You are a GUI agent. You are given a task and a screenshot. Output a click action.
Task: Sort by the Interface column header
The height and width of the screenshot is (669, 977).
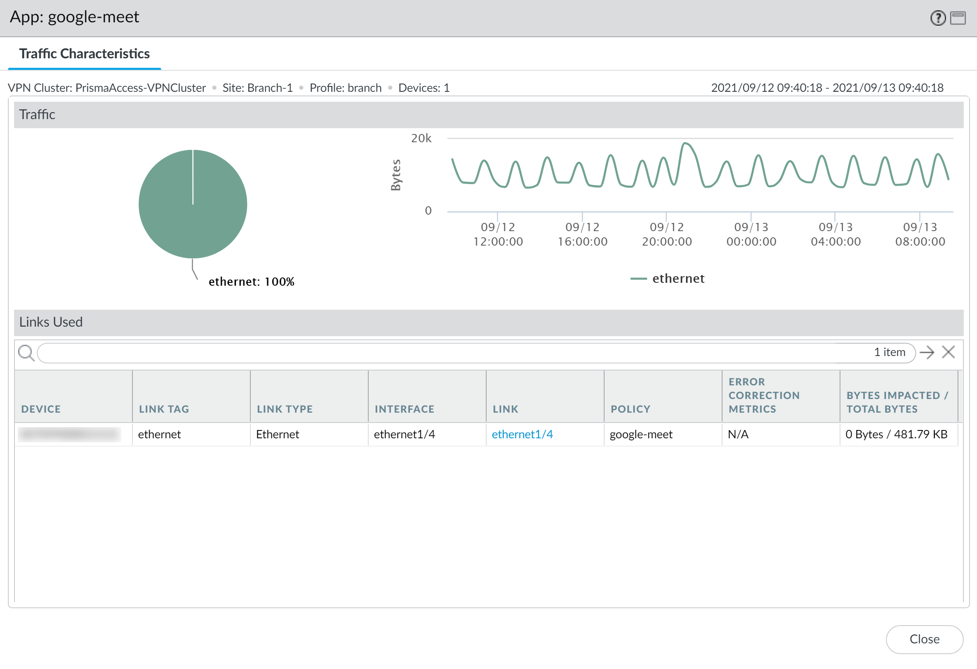[x=404, y=409]
